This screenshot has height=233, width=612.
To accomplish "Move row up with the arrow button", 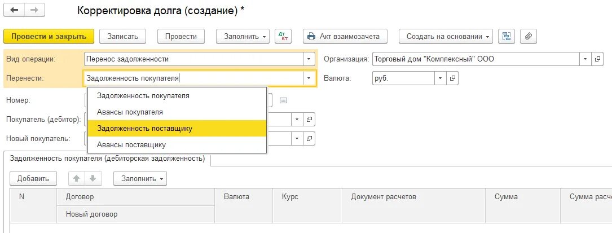I will click(x=77, y=178).
